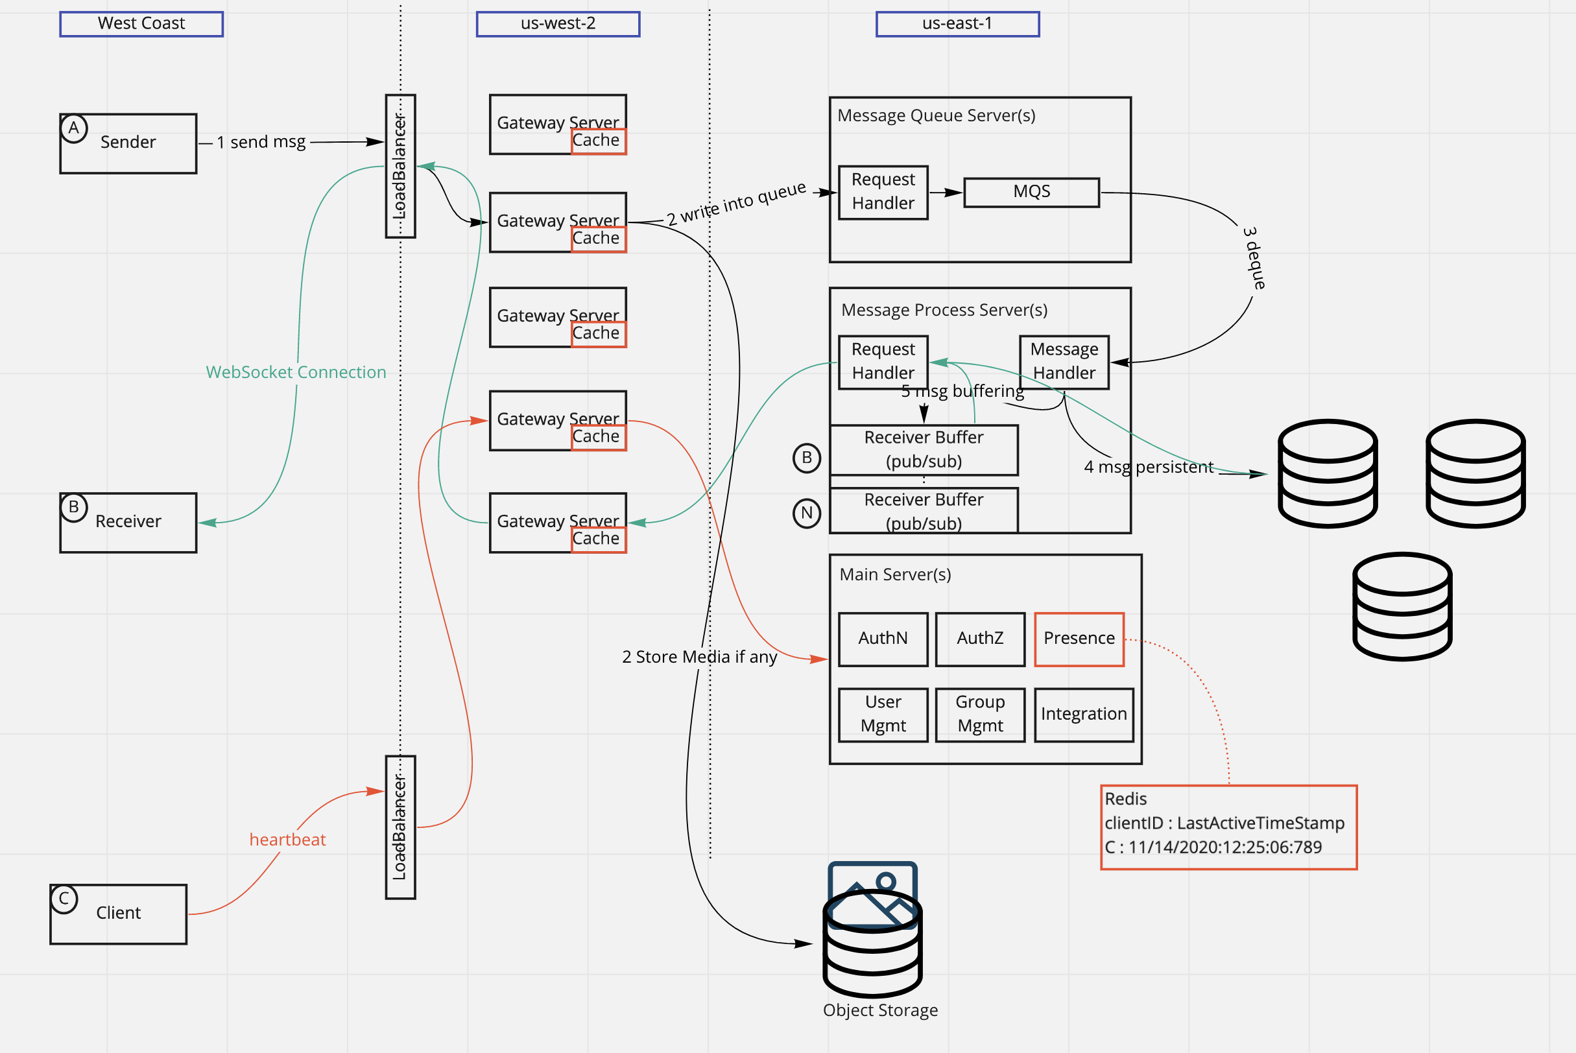
Task: Click the Receiver box
Action: (x=128, y=523)
